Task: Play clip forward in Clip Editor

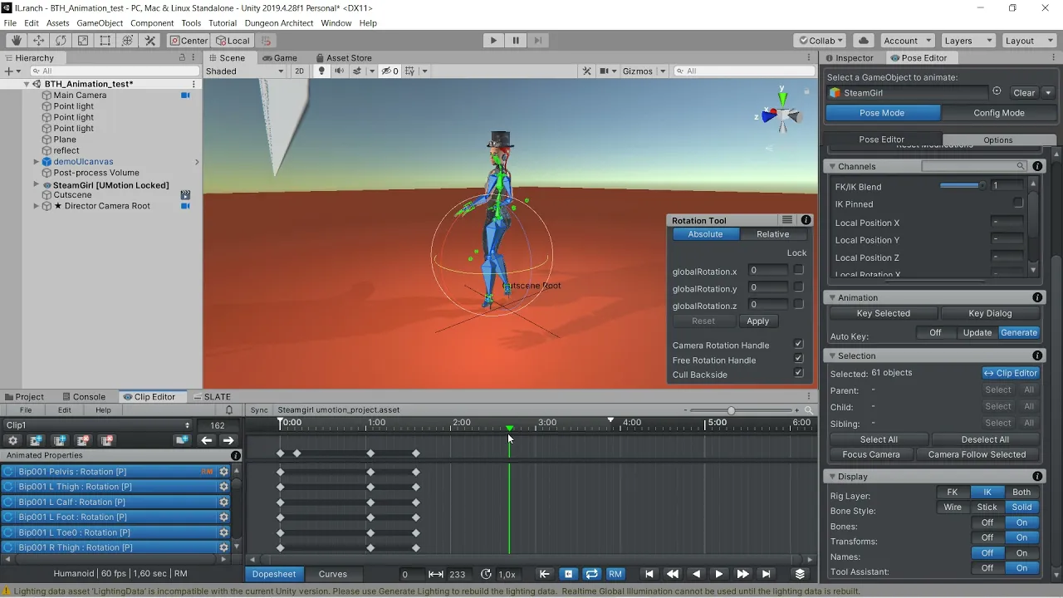Action: point(719,574)
